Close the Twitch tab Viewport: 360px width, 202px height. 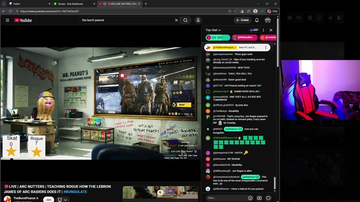coord(49,4)
